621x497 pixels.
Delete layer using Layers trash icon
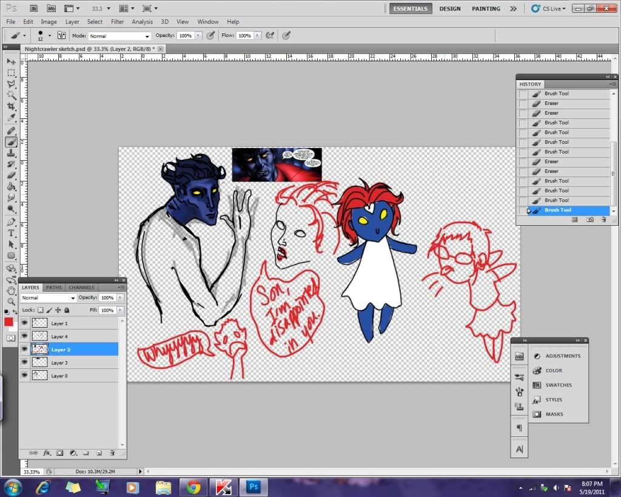click(x=112, y=453)
